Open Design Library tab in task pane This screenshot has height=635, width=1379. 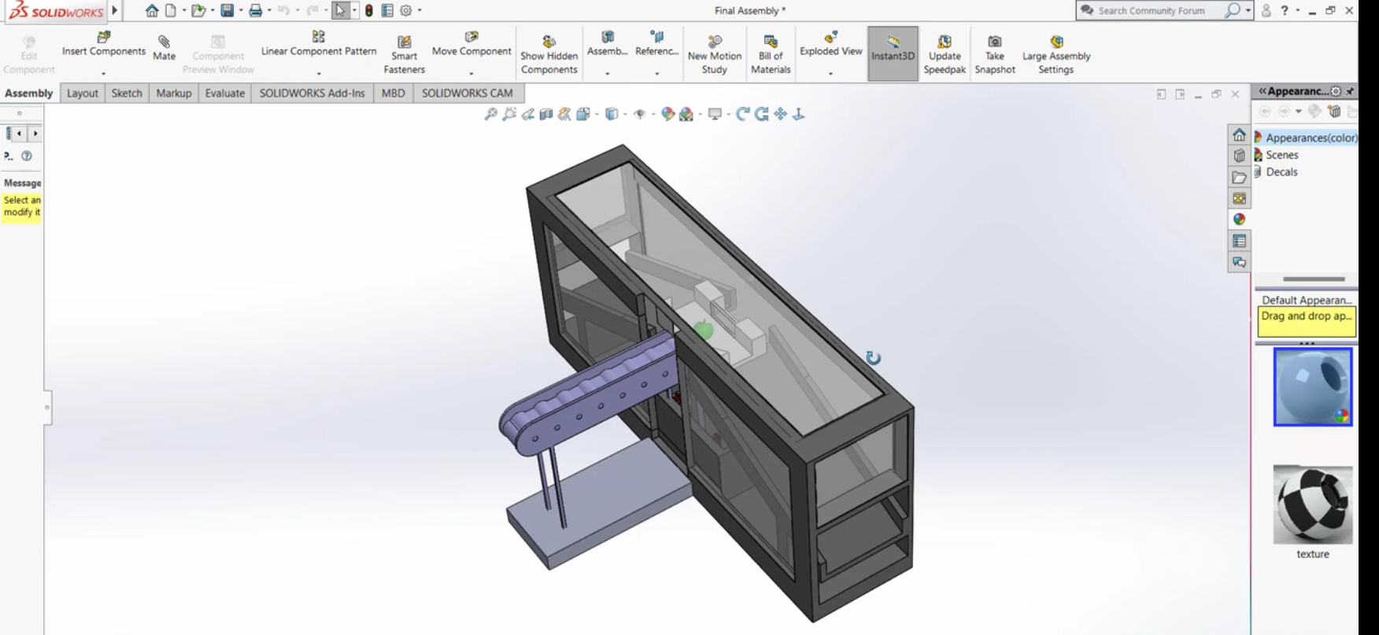click(x=1240, y=156)
